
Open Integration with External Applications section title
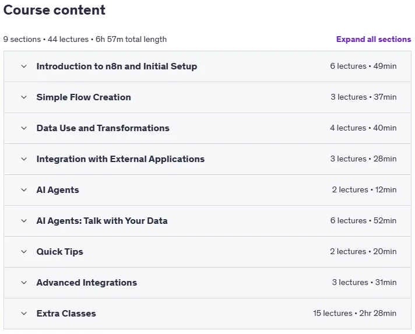pyautogui.click(x=121, y=159)
